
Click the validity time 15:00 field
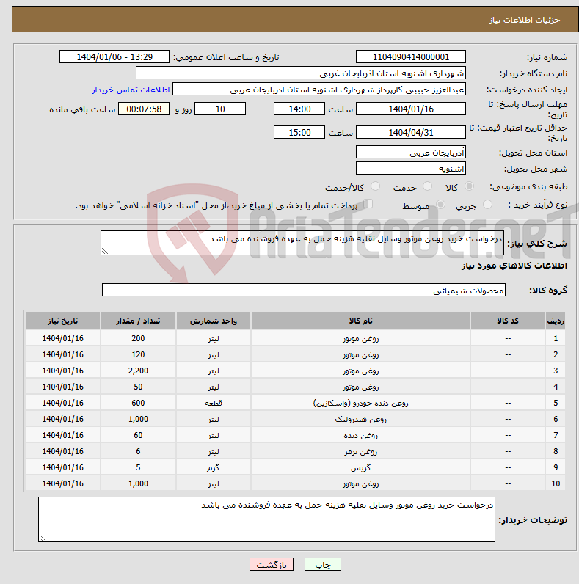[299, 132]
